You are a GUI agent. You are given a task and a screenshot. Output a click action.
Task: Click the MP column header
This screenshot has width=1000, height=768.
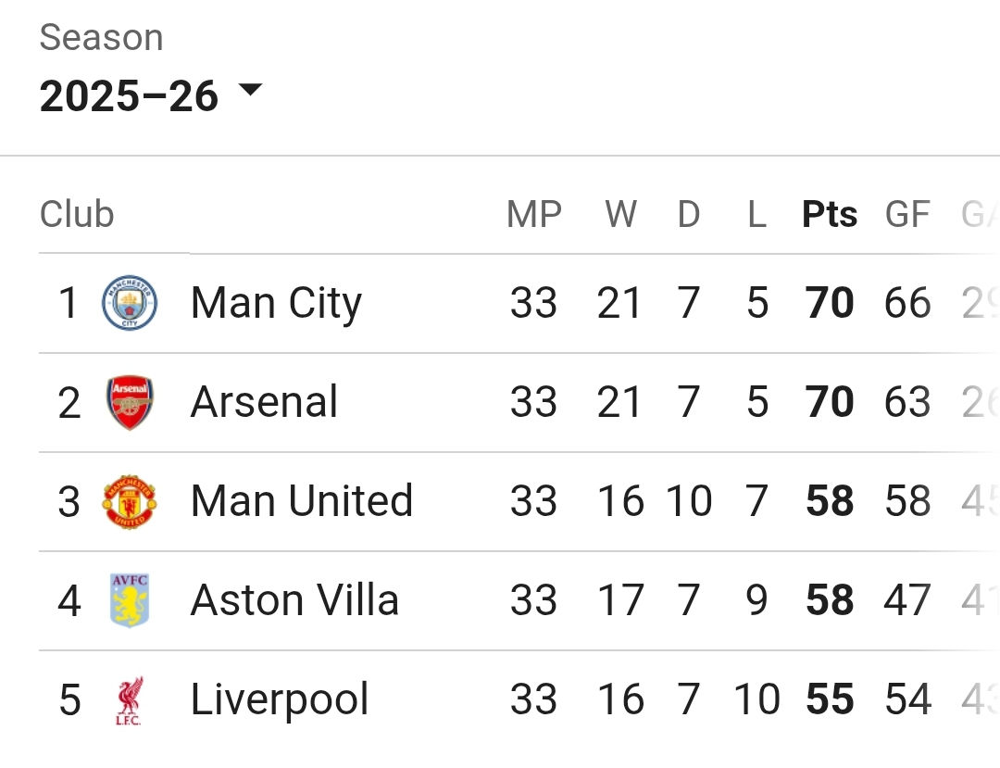click(x=534, y=215)
